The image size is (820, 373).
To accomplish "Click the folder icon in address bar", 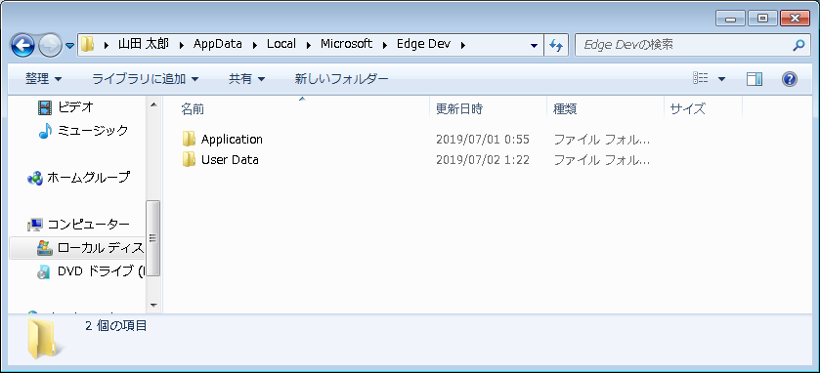I will coord(88,44).
